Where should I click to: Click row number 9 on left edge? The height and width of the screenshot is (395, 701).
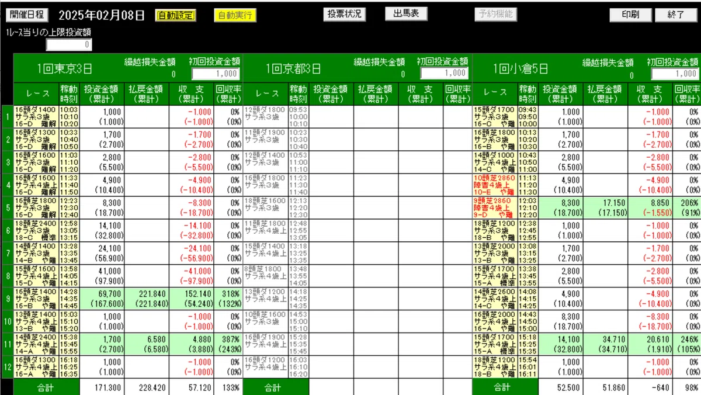[x=8, y=299]
